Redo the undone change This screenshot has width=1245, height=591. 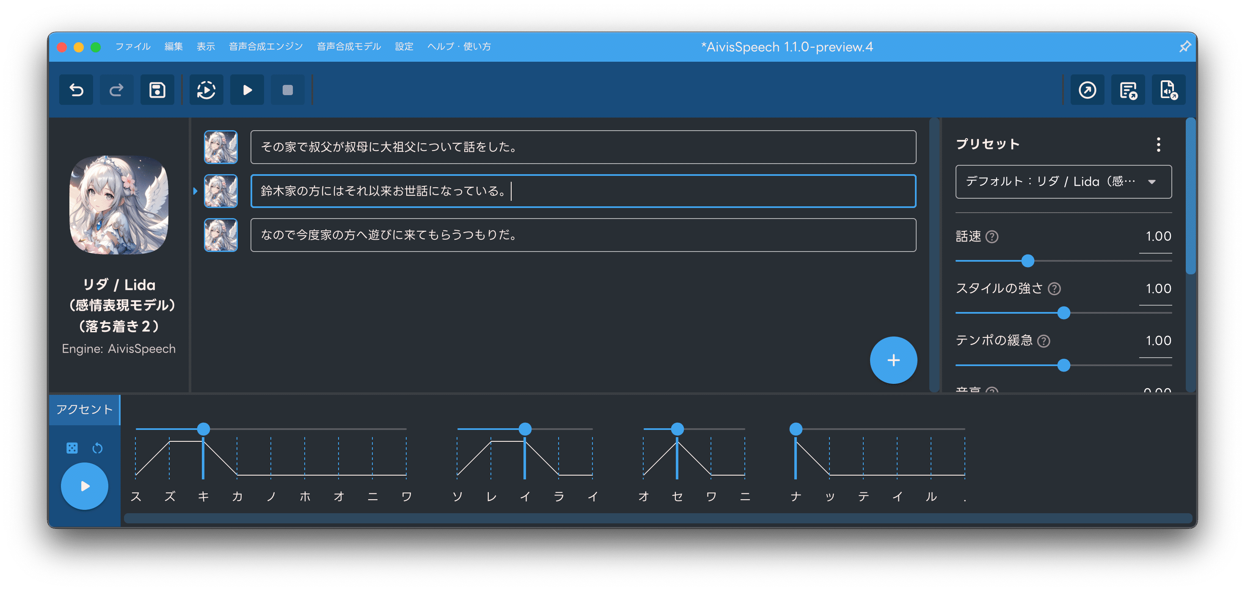[x=116, y=89]
